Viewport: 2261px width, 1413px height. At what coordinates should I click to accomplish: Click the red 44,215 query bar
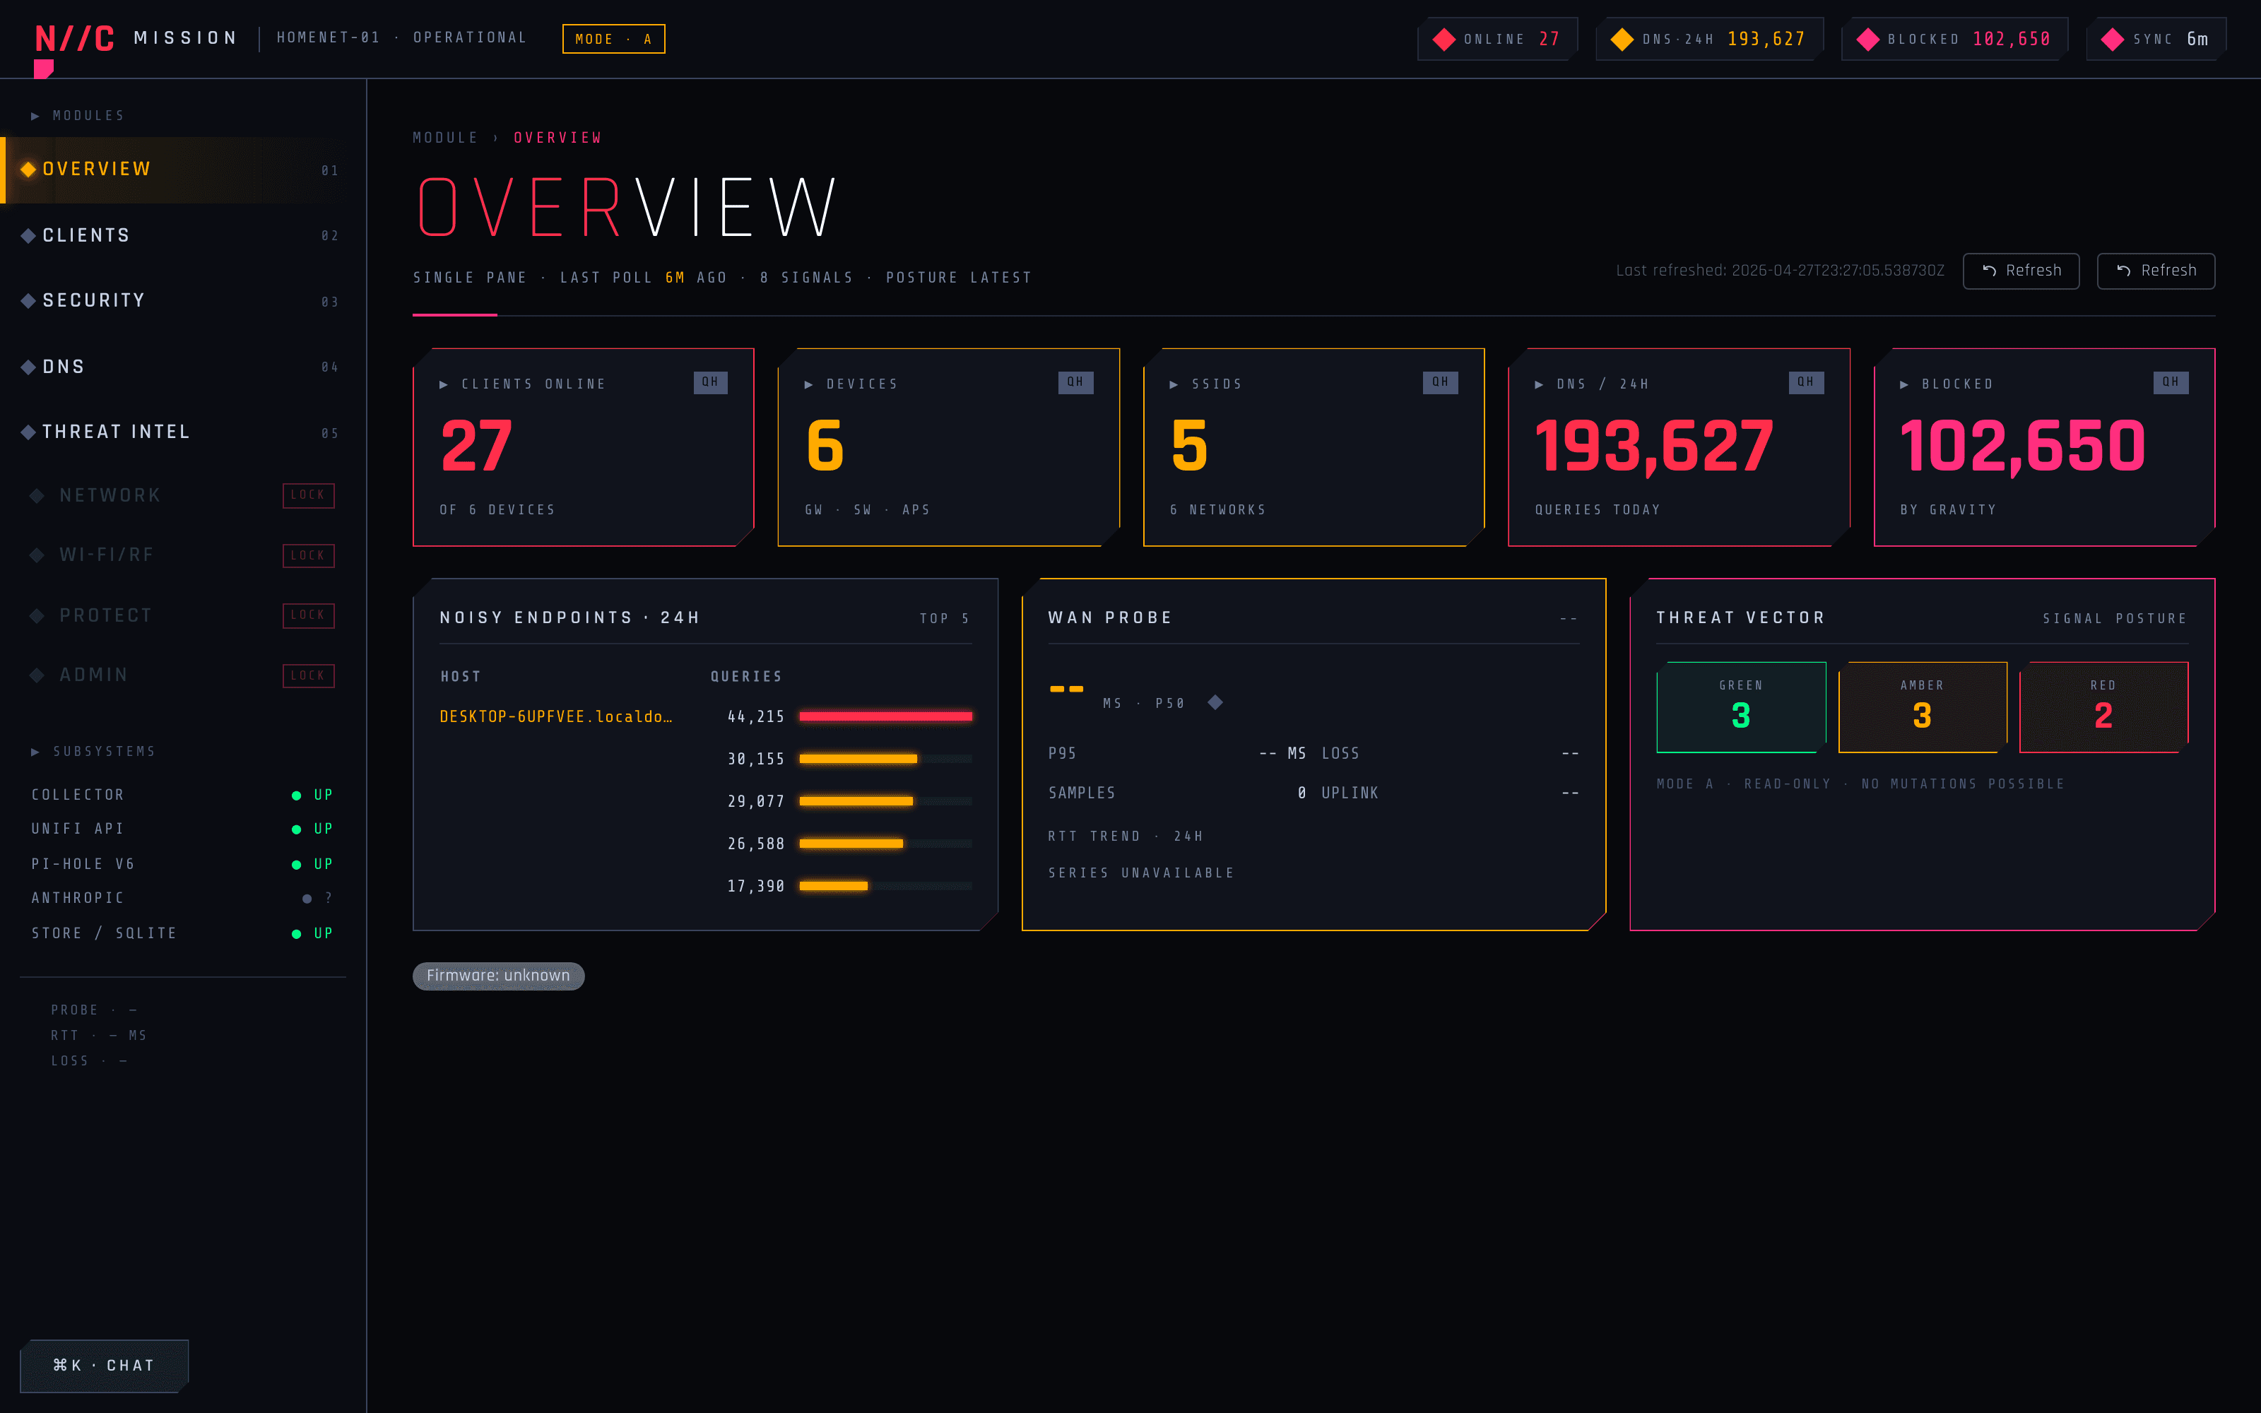886,717
